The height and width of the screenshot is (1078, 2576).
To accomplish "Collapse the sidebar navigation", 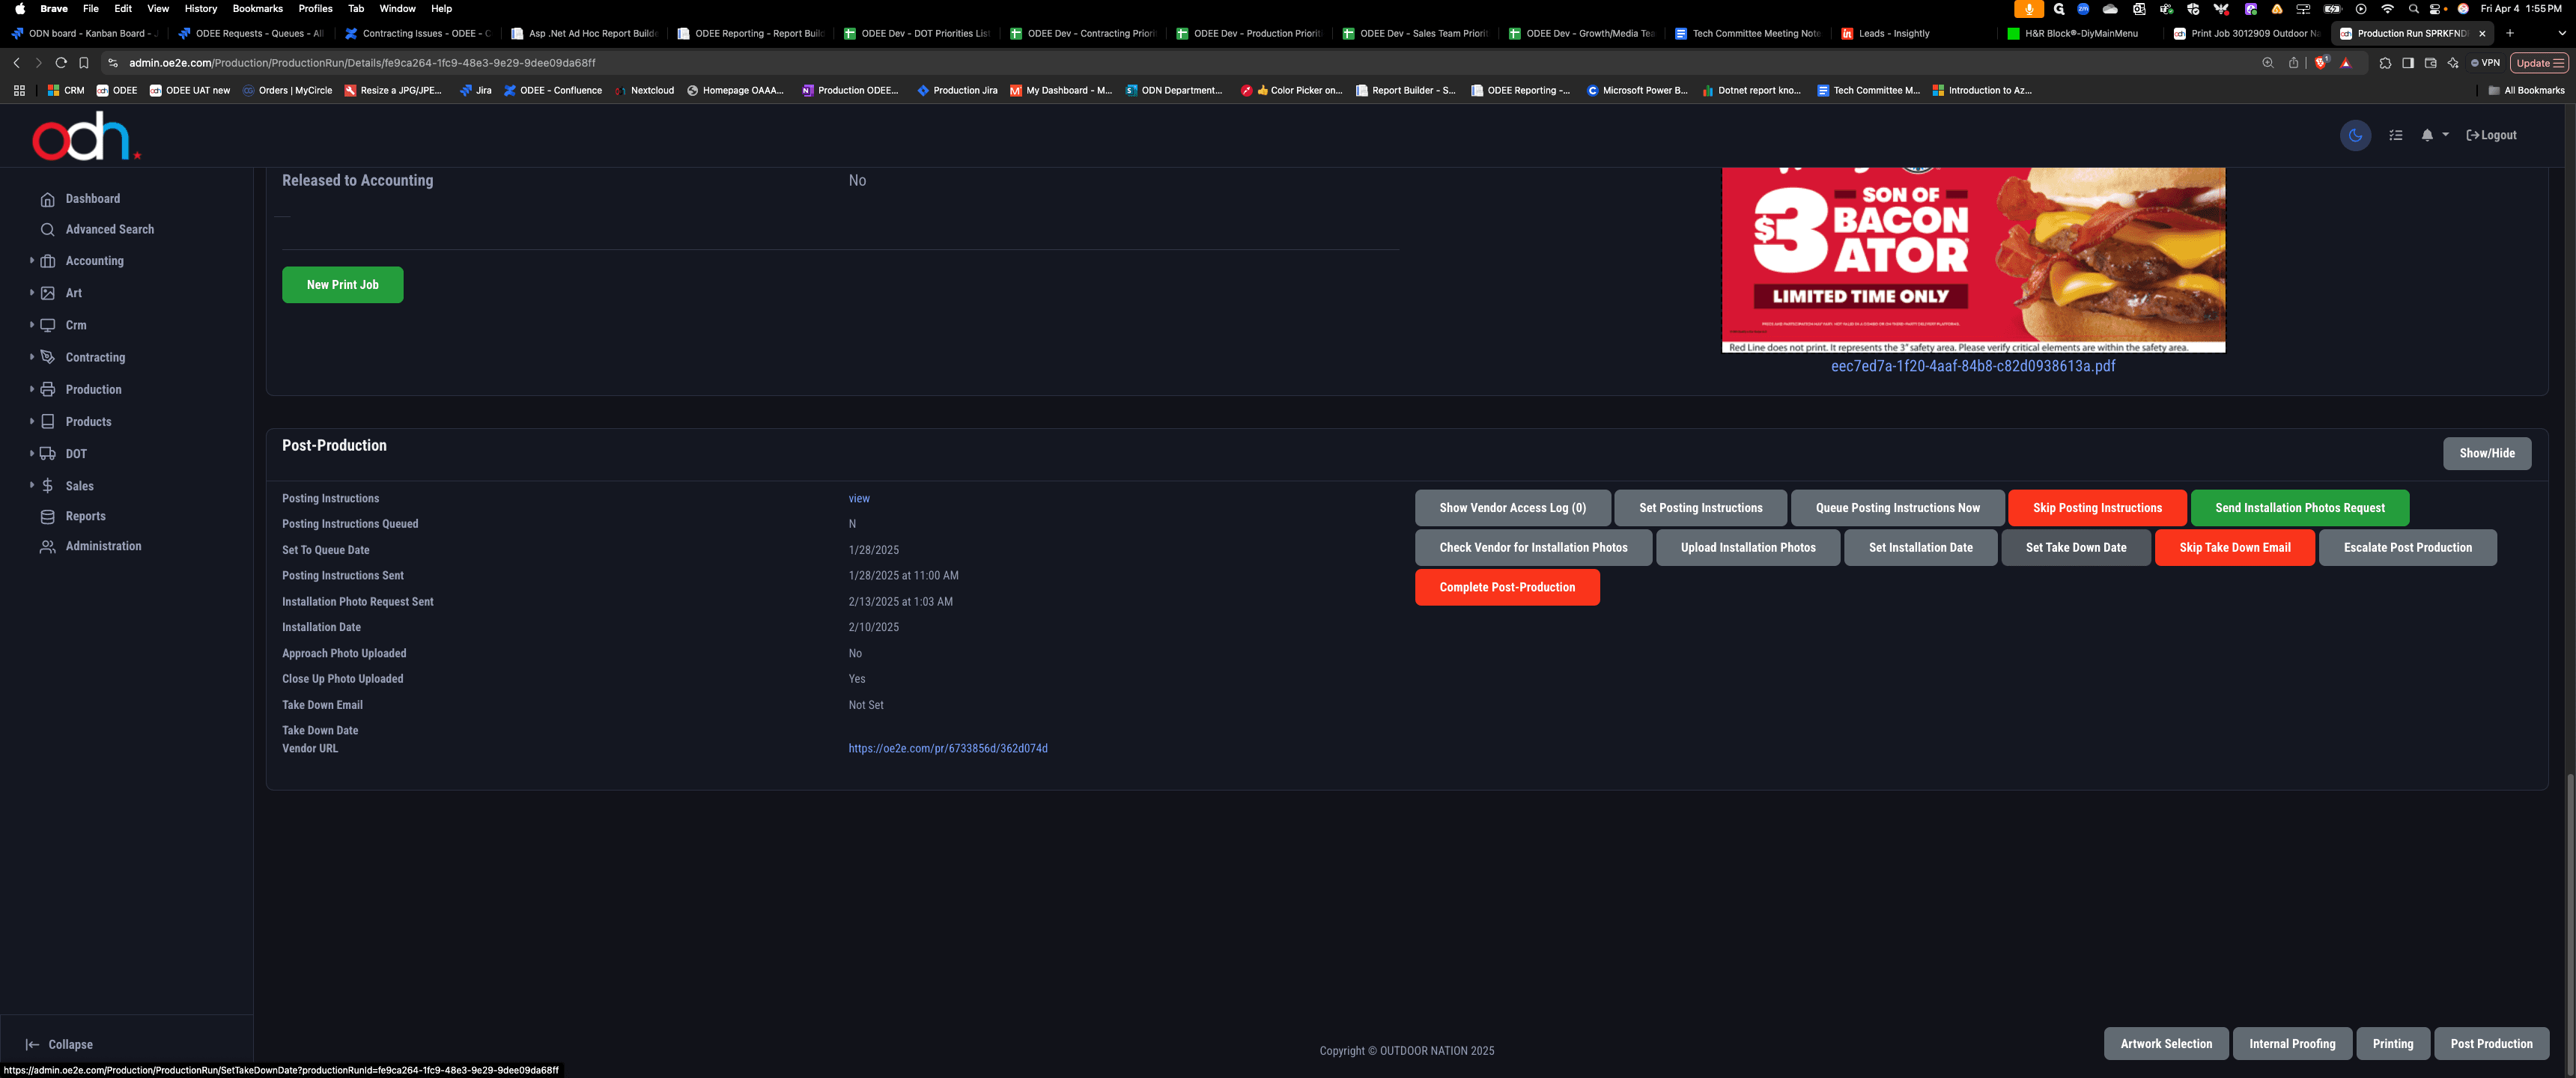I will pyautogui.click(x=59, y=1044).
